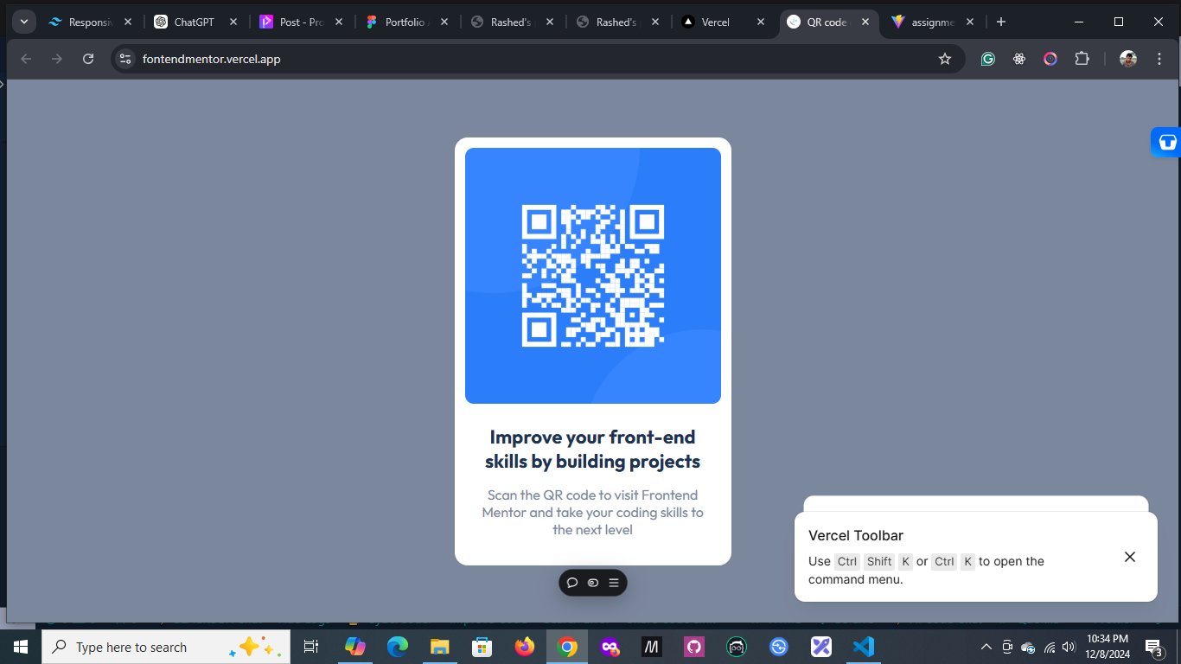Open Microsoft Store from taskbar

pyautogui.click(x=482, y=647)
